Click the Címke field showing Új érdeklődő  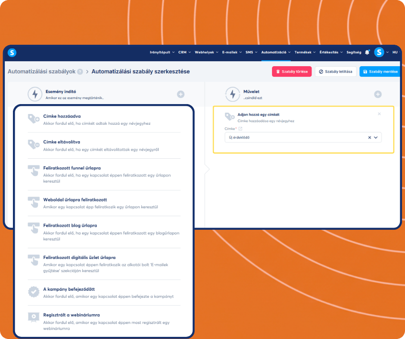pos(303,138)
